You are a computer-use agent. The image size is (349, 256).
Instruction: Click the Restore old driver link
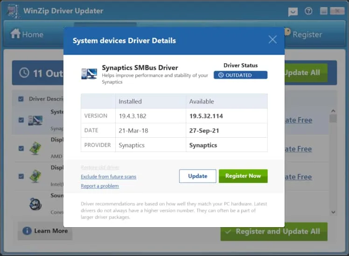[x=100, y=167]
